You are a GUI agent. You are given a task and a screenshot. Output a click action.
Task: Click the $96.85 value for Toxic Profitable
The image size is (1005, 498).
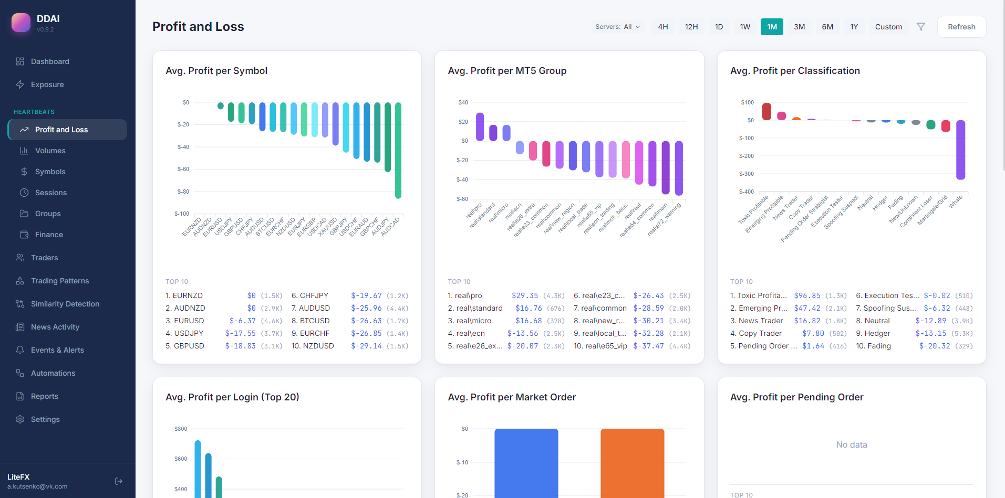point(807,295)
